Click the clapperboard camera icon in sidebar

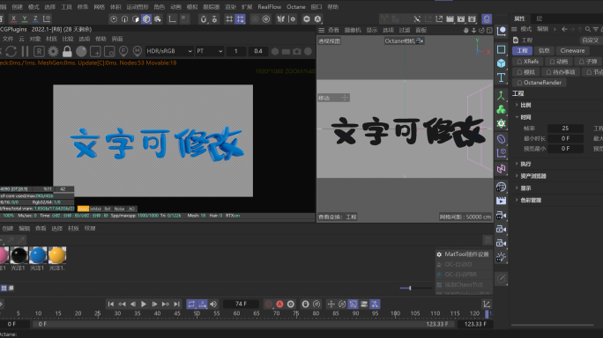click(501, 201)
